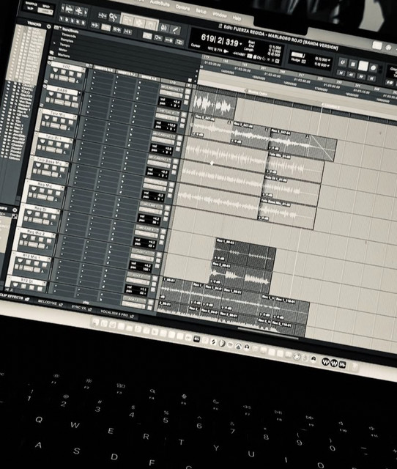Click the main counter display
Screen dimensions: 397x469
click(220, 40)
